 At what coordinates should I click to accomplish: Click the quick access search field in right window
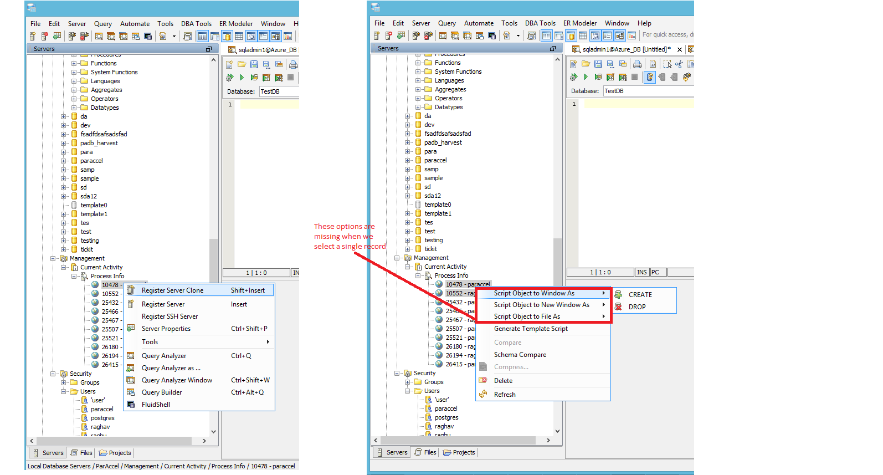pos(668,34)
